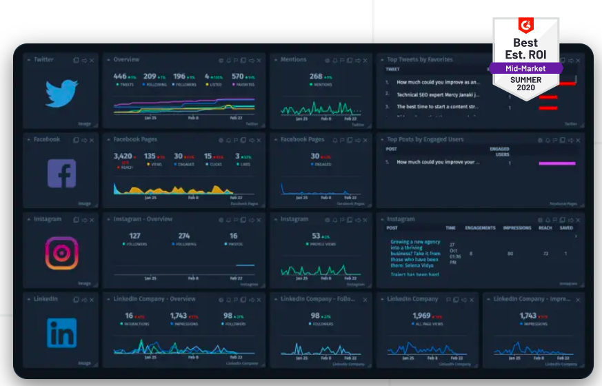The width and height of the screenshot is (602, 386).
Task: Set alert bell on Twitter Overview widget
Action: tap(228, 60)
